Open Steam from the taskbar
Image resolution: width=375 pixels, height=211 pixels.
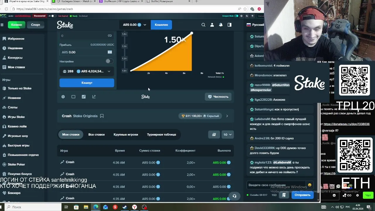pos(125,207)
